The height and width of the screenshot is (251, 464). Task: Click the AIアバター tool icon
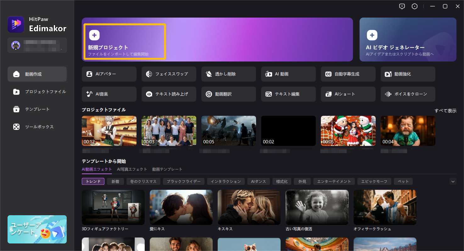tap(89, 74)
